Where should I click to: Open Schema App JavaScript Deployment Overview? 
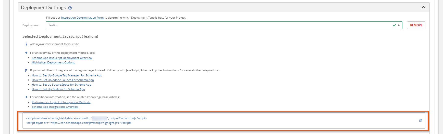click(62, 58)
